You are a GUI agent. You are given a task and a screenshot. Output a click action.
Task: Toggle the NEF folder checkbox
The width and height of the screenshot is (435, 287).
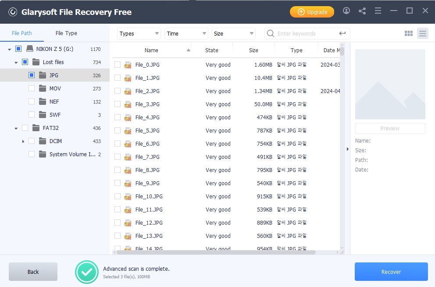click(x=32, y=101)
